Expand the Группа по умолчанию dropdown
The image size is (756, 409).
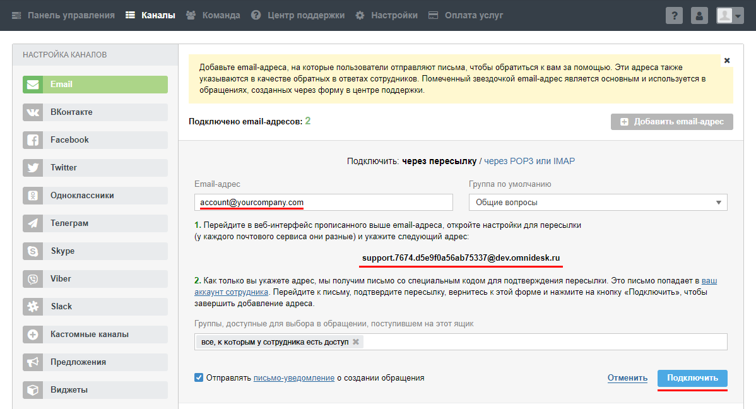pyautogui.click(x=598, y=202)
